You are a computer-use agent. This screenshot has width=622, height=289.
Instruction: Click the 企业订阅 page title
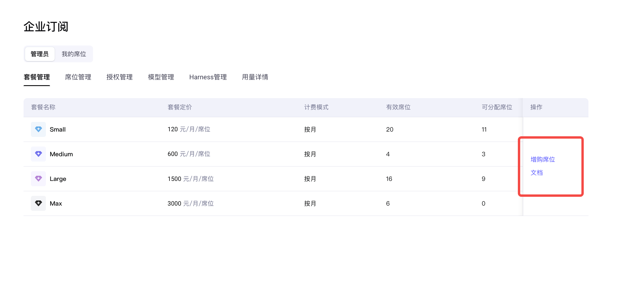pos(46,27)
